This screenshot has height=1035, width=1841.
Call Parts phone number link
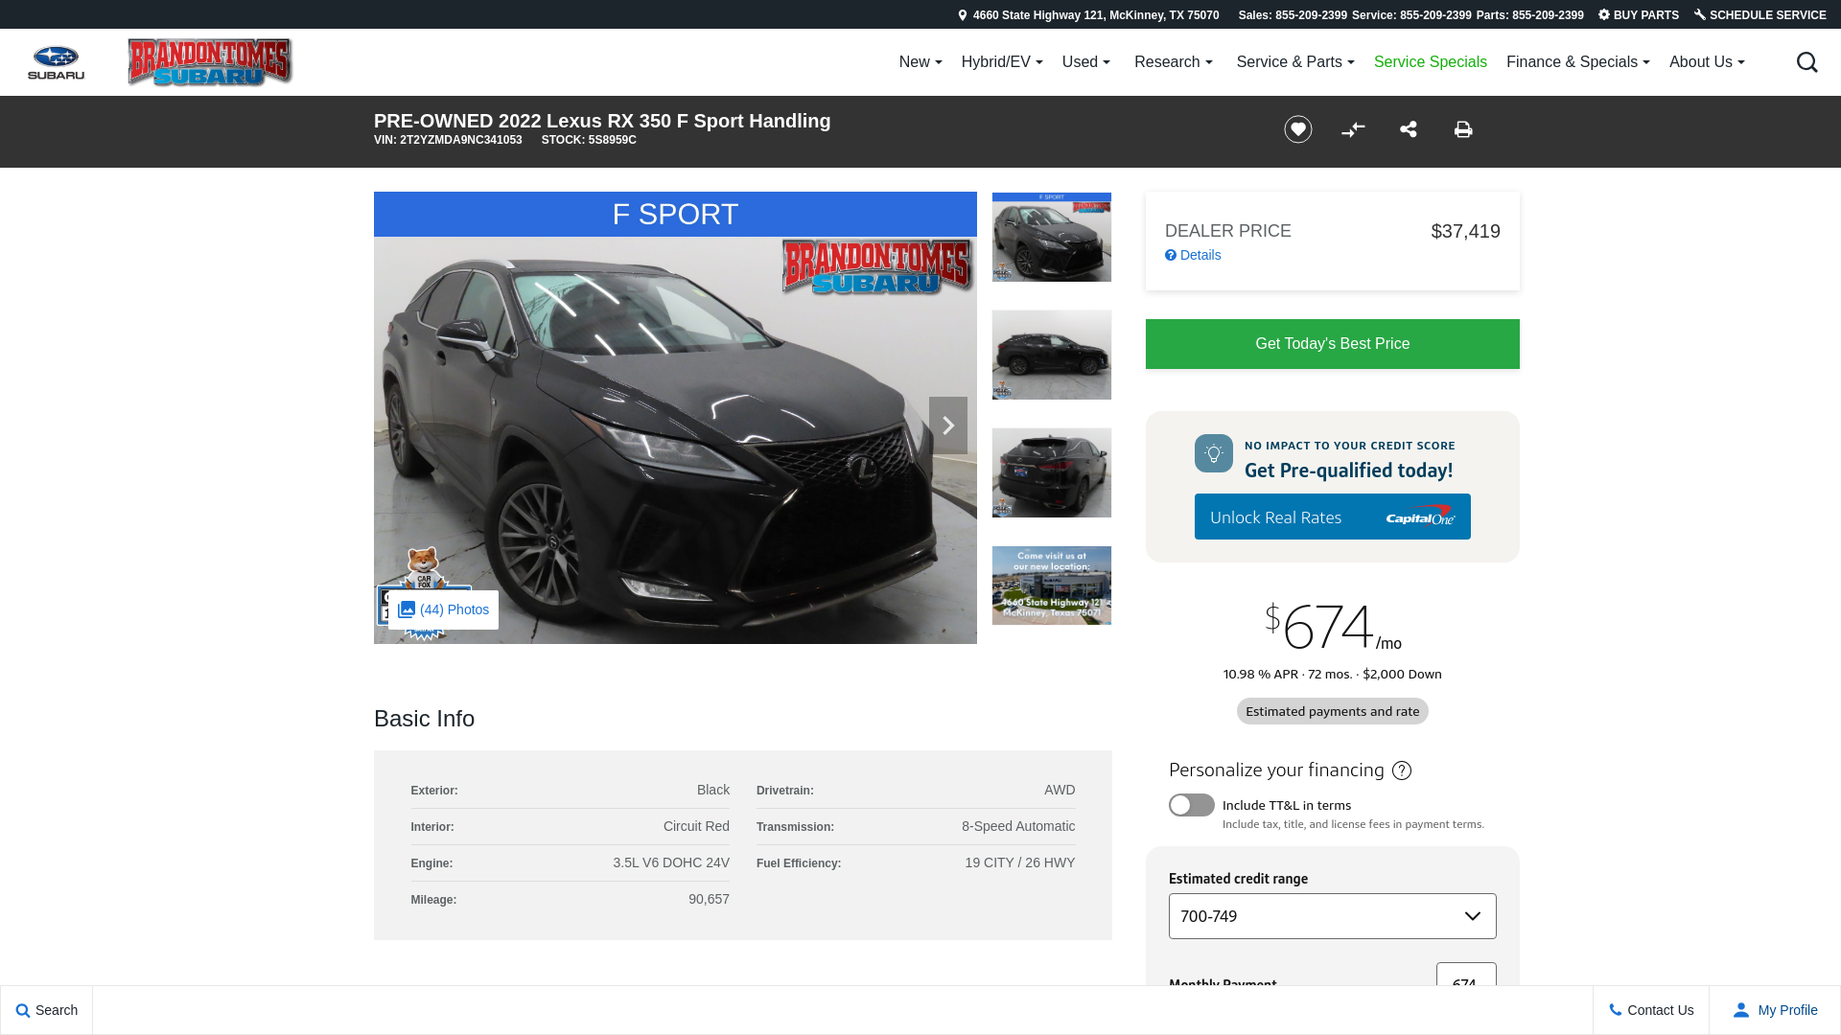click(x=1530, y=15)
